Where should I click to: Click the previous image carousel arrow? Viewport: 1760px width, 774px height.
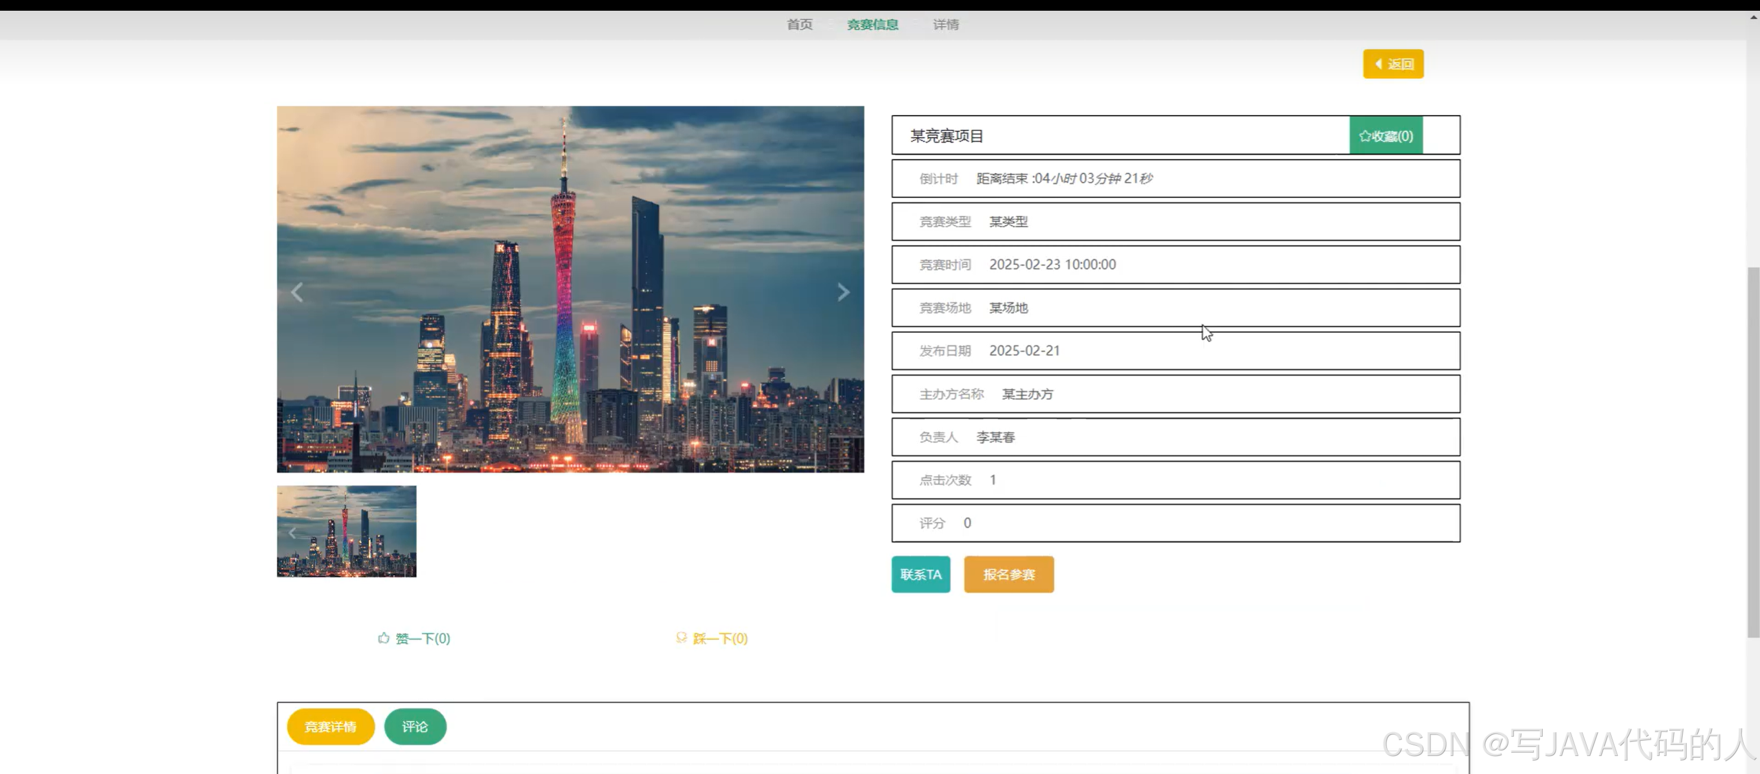[x=296, y=292]
